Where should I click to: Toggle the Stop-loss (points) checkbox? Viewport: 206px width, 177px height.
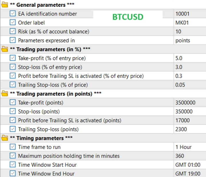pyautogui.click(x=13, y=112)
